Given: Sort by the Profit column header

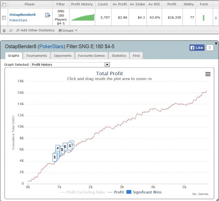Looking at the screenshot, I should coord(172,4).
